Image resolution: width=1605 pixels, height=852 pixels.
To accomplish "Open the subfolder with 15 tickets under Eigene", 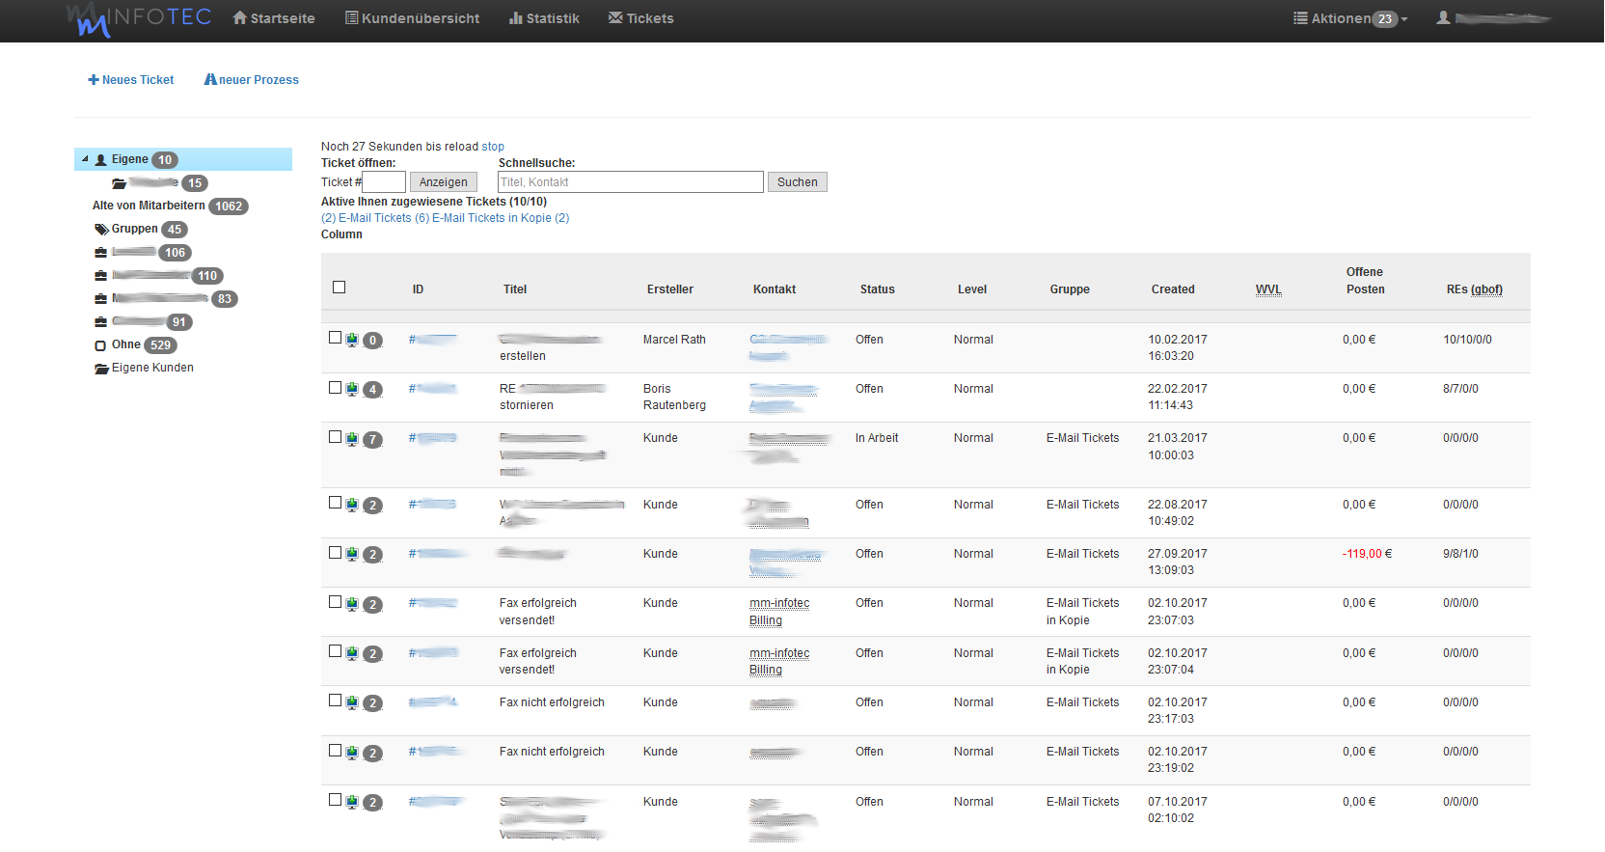I will coord(159,183).
